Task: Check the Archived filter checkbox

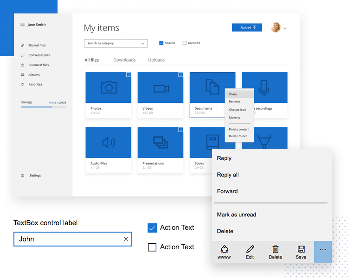Action: click(x=184, y=43)
